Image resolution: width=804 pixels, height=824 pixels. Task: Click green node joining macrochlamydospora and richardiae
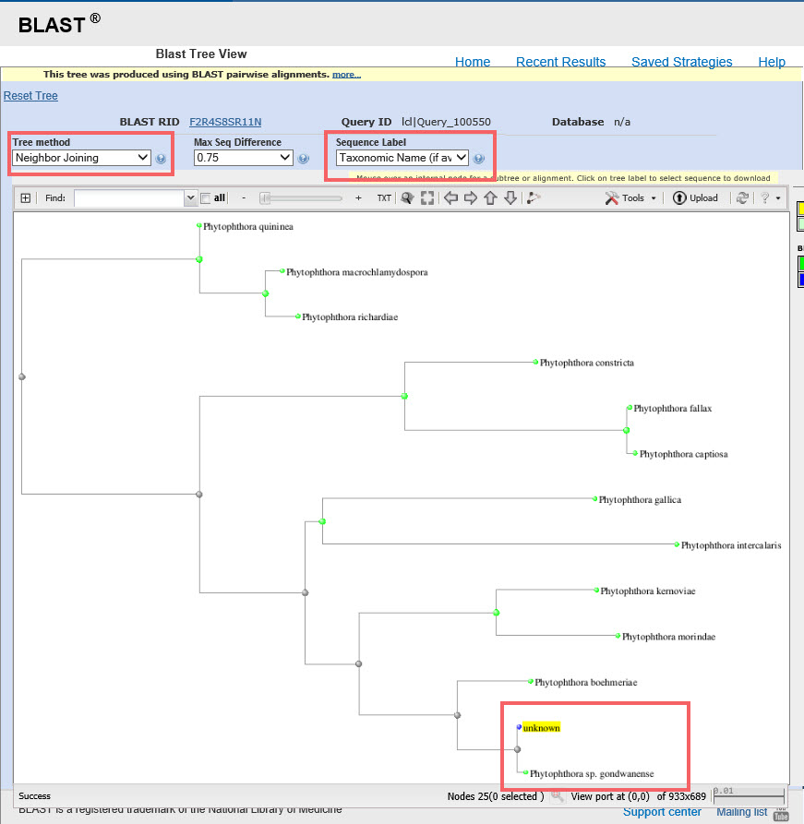266,293
